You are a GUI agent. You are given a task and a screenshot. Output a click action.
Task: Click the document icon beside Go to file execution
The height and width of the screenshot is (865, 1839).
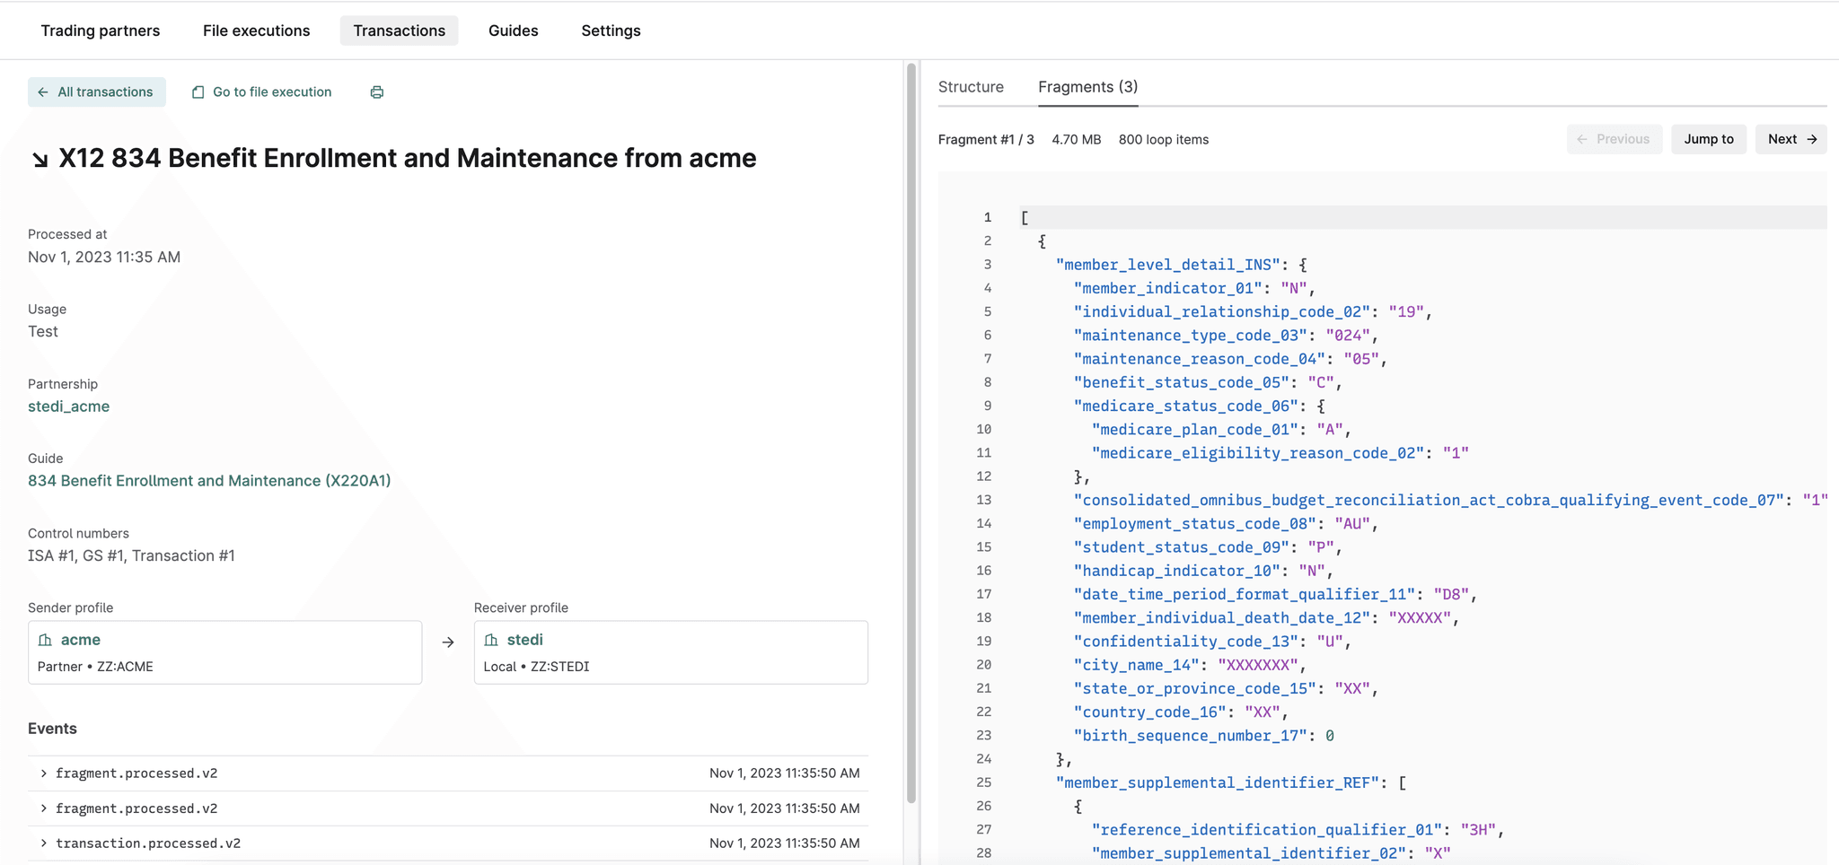(198, 92)
